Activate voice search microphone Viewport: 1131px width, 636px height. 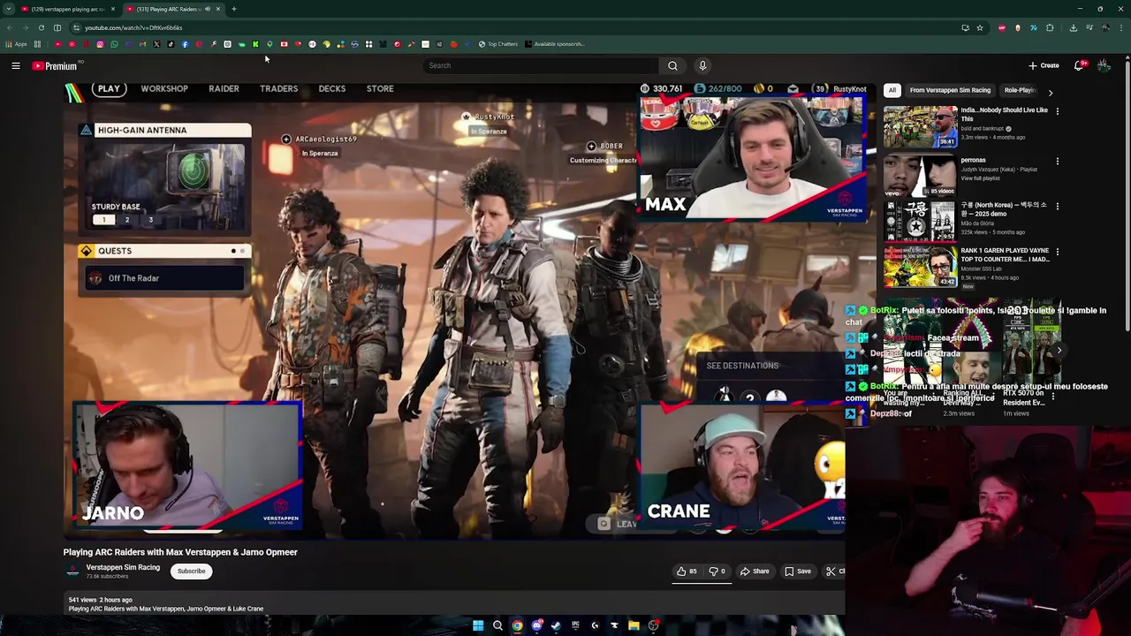pyautogui.click(x=702, y=65)
